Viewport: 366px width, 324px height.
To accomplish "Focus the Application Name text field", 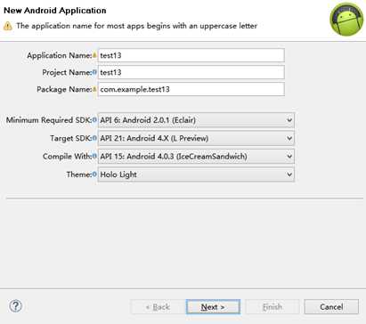I will point(191,55).
